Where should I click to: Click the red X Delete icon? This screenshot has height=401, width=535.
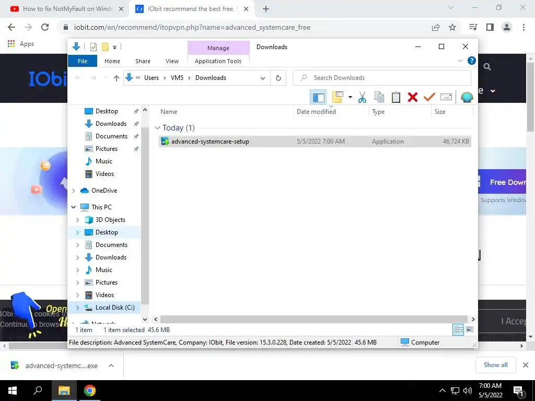(x=413, y=97)
